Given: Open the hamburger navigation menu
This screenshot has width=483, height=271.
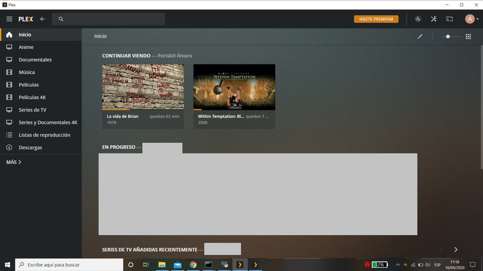Looking at the screenshot, I should click(9, 19).
